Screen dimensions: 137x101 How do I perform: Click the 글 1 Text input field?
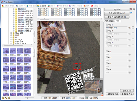[x=116, y=54]
